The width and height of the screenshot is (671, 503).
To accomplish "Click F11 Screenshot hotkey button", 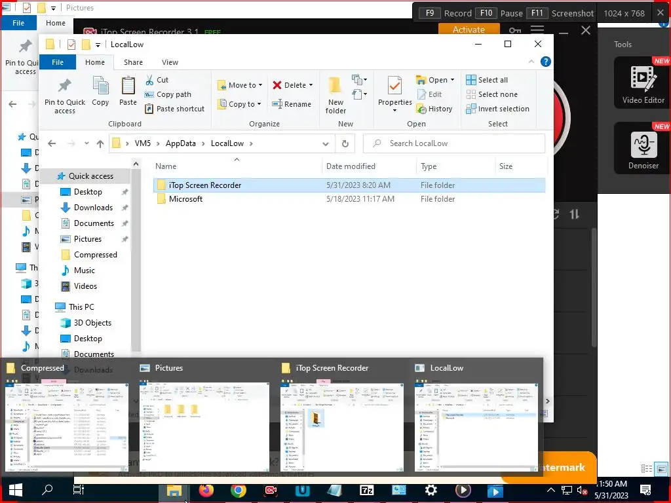I will coord(537,13).
